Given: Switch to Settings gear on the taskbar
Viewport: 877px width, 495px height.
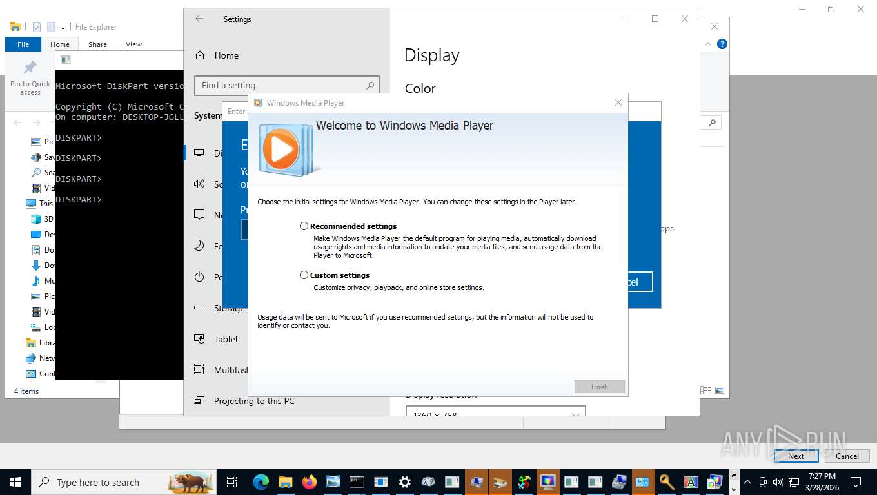Looking at the screenshot, I should point(404,482).
